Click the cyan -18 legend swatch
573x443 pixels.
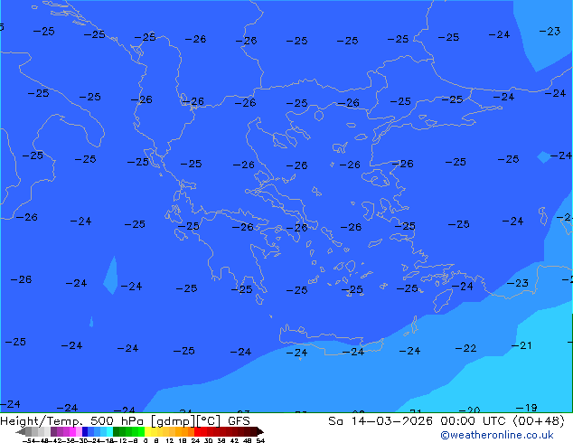click(109, 431)
